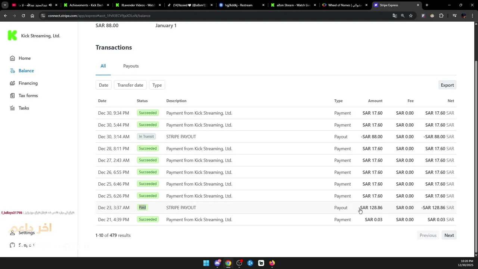Image resolution: width=478 pixels, height=269 pixels.
Task: Click the translate page icon
Action: coord(395,16)
